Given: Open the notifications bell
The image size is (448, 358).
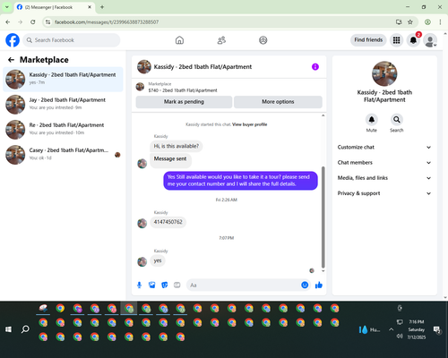Looking at the screenshot, I should [x=413, y=40].
